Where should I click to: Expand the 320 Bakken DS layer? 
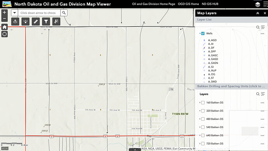(200, 111)
